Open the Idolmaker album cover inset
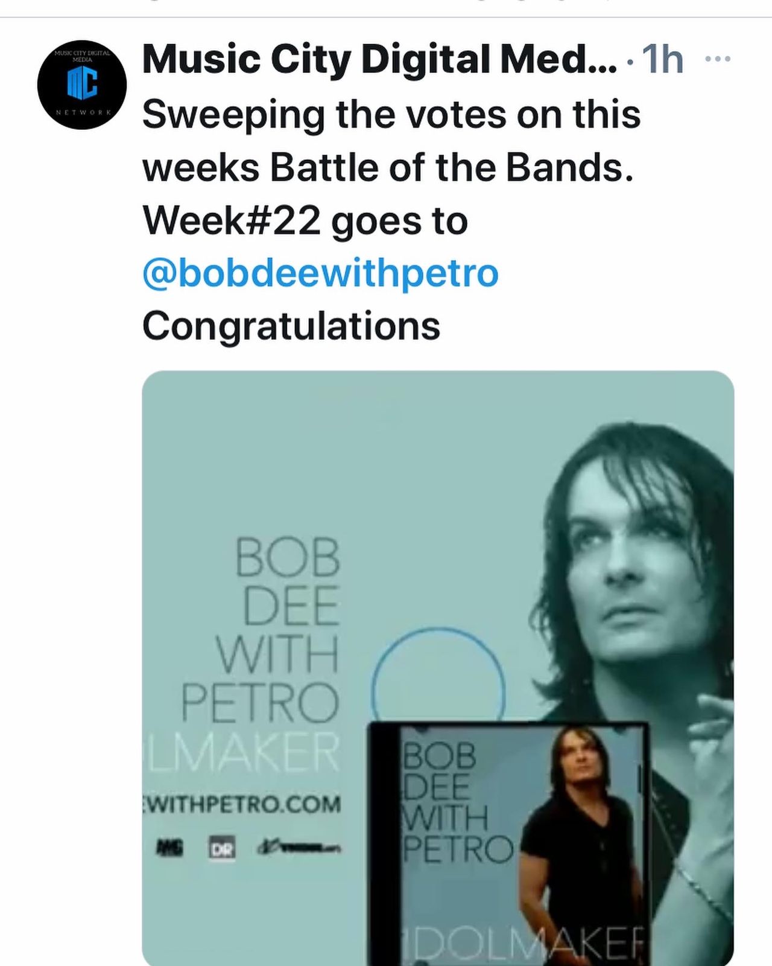The image size is (772, 966). [508, 842]
